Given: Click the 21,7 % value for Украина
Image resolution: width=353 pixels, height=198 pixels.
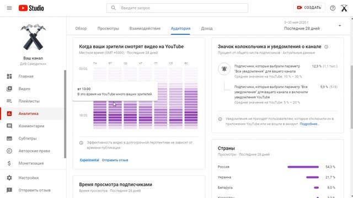Looking at the screenshot, I should tap(330, 177).
